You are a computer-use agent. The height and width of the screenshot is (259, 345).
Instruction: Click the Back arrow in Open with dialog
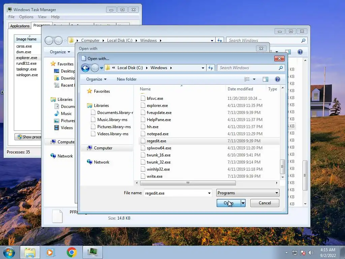[85, 68]
